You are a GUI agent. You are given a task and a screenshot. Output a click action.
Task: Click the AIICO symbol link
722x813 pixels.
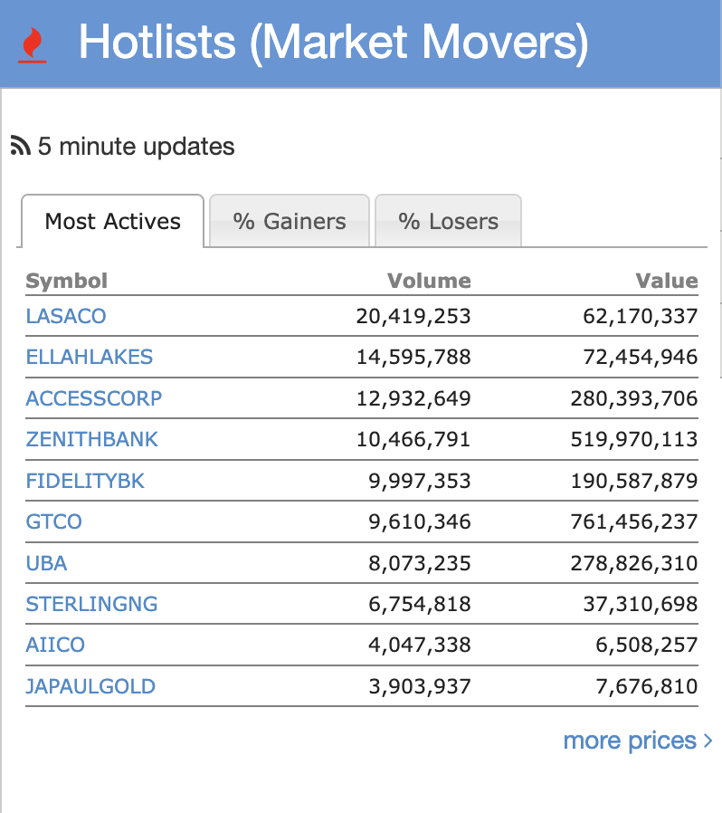55,646
